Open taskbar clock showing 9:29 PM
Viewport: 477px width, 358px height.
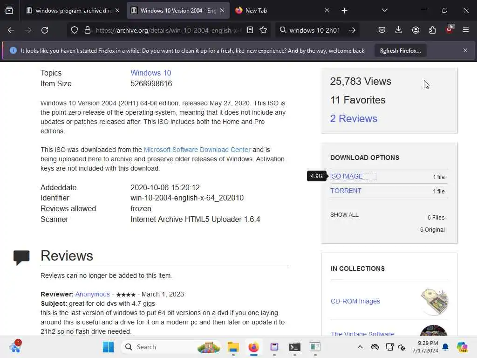[x=425, y=347]
